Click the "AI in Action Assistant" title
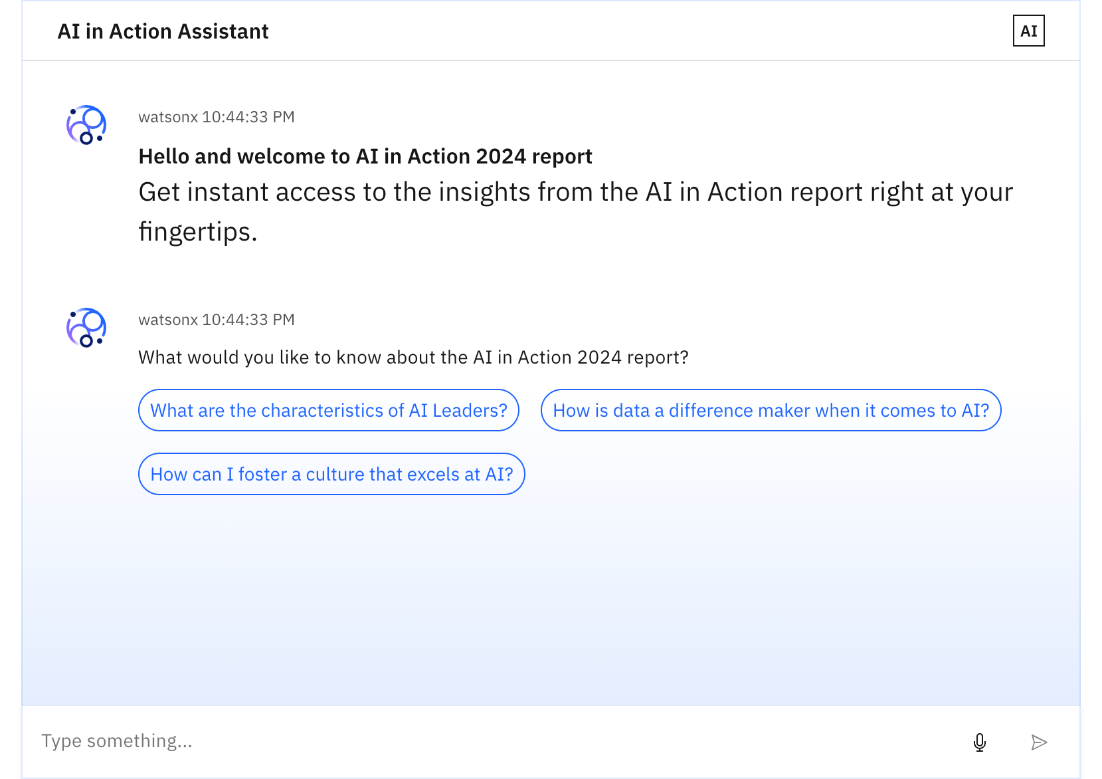1102x779 pixels. click(163, 31)
